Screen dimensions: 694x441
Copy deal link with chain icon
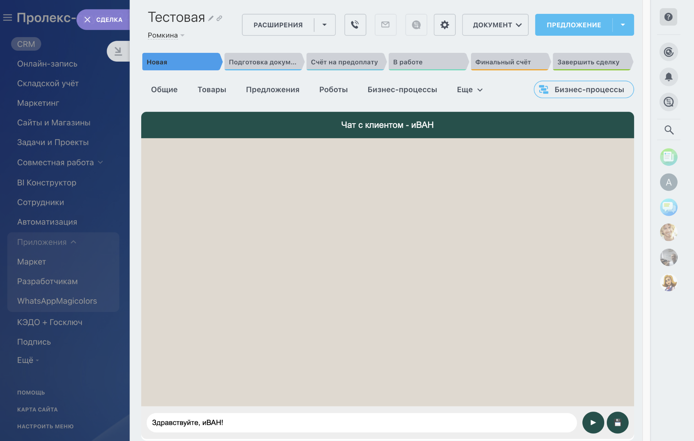219,18
